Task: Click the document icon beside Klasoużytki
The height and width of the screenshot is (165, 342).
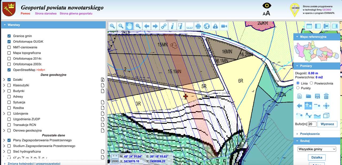Action: 102,85
